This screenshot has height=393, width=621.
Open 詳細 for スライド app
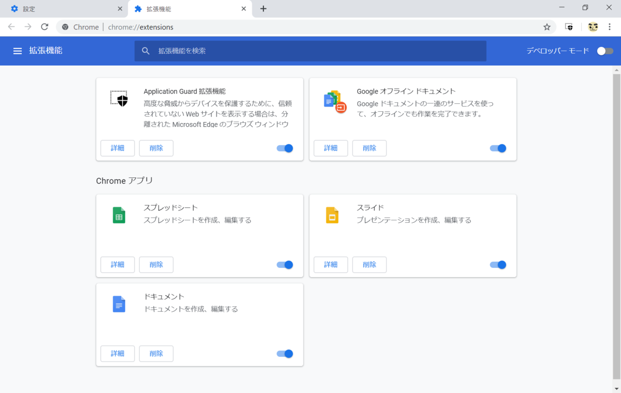[331, 265]
